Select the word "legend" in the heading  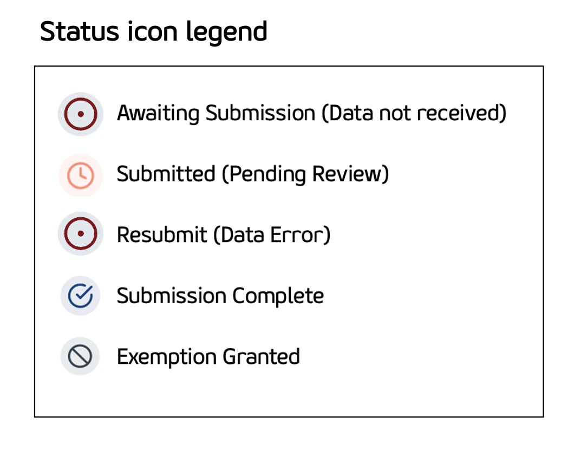(227, 32)
